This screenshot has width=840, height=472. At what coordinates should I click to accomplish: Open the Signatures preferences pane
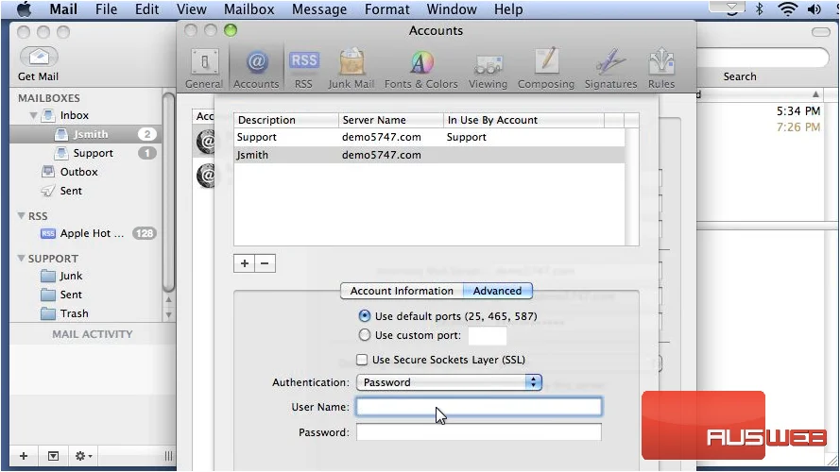610,69
